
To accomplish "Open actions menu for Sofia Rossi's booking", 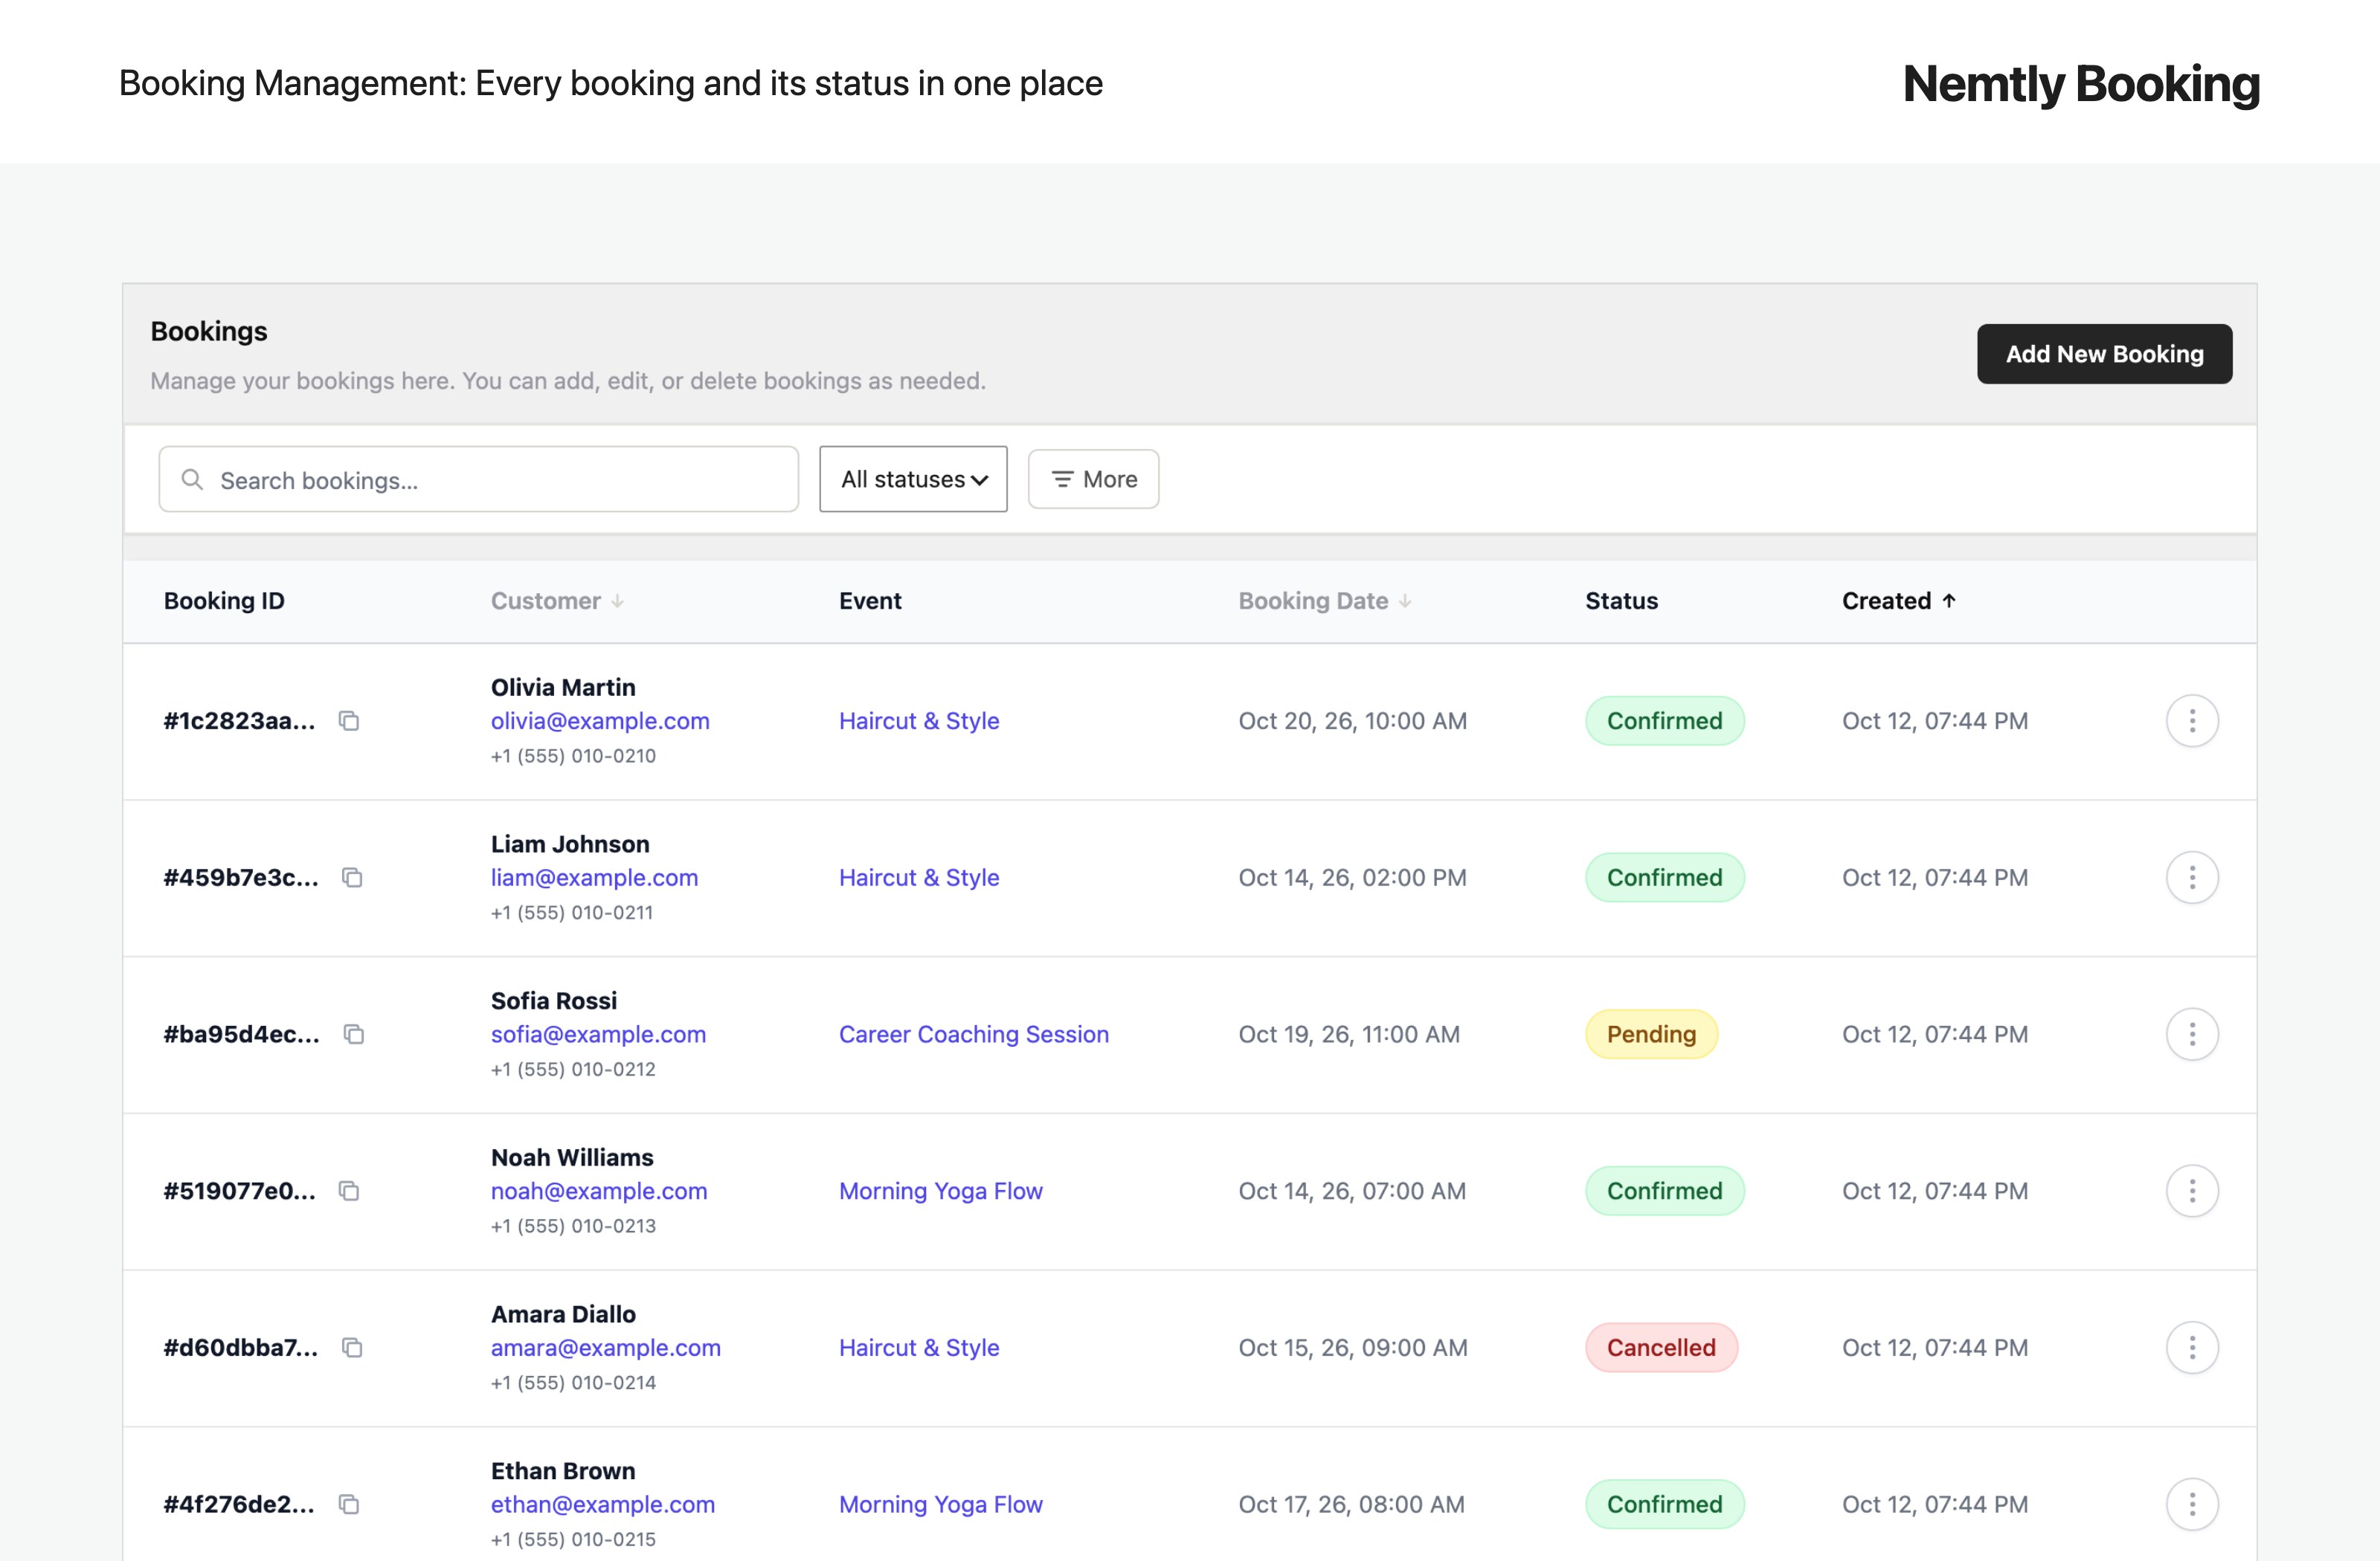I will click(2192, 1034).
